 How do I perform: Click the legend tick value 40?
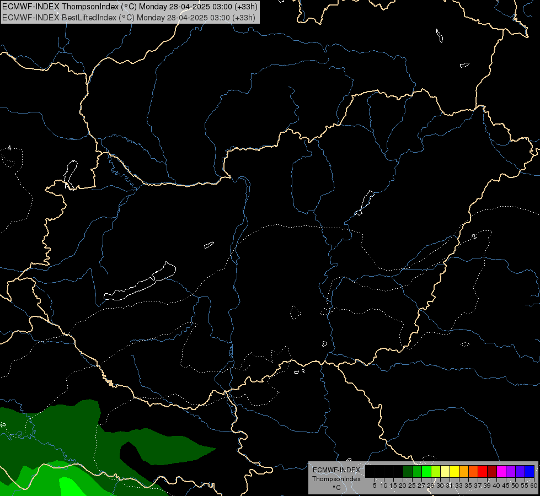[x=496, y=486]
